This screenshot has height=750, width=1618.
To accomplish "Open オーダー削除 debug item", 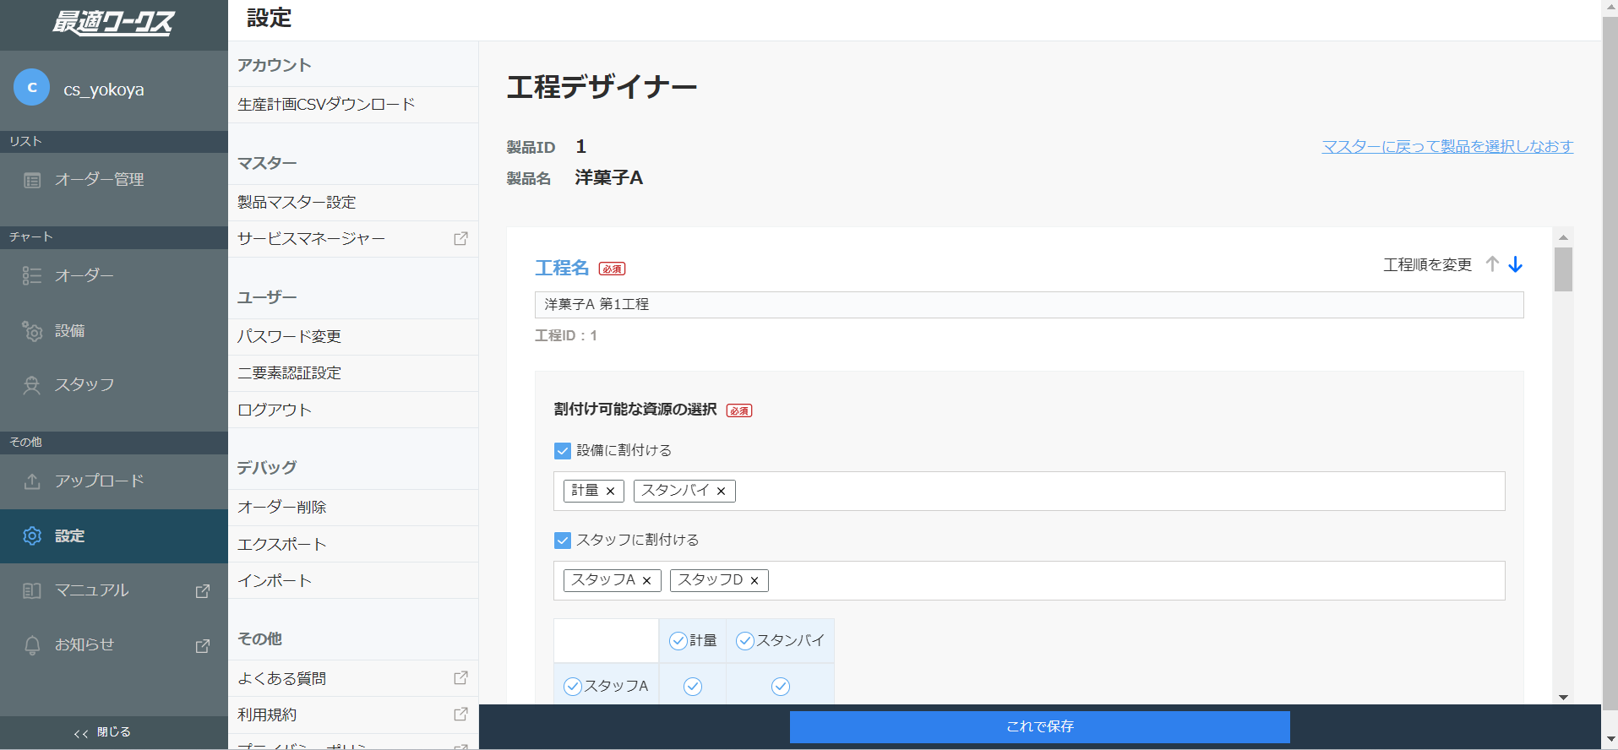I will [x=353, y=508].
